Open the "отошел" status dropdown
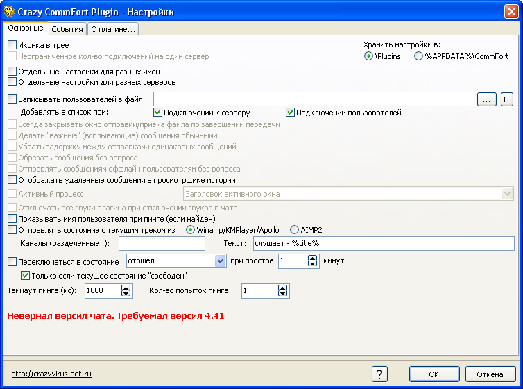This screenshot has width=523, height=389. (221, 261)
